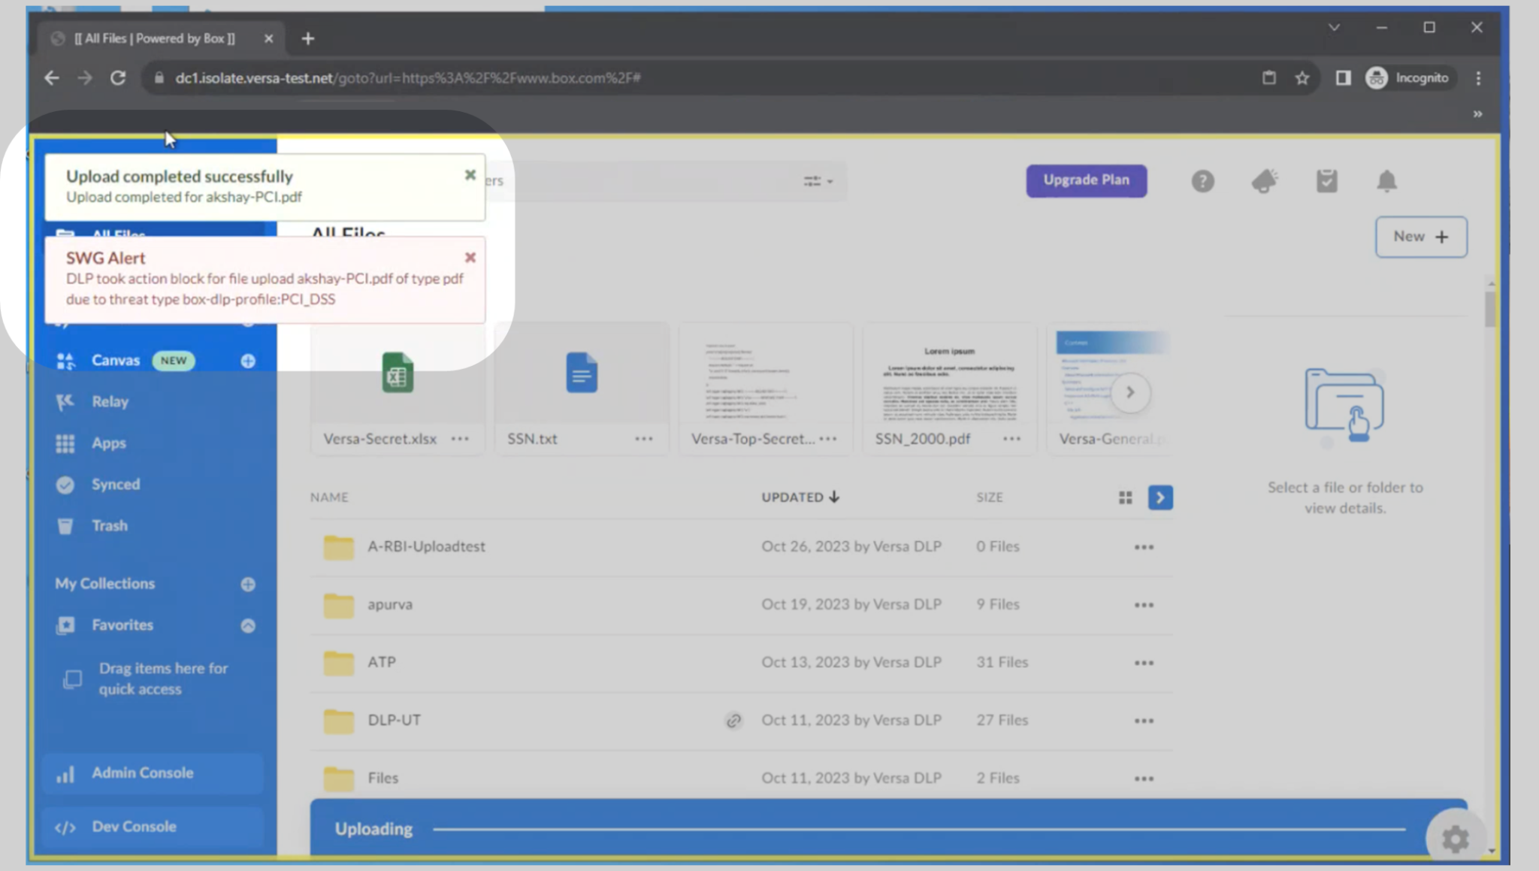Switch to grid view icon
1539x871 pixels.
1125,497
